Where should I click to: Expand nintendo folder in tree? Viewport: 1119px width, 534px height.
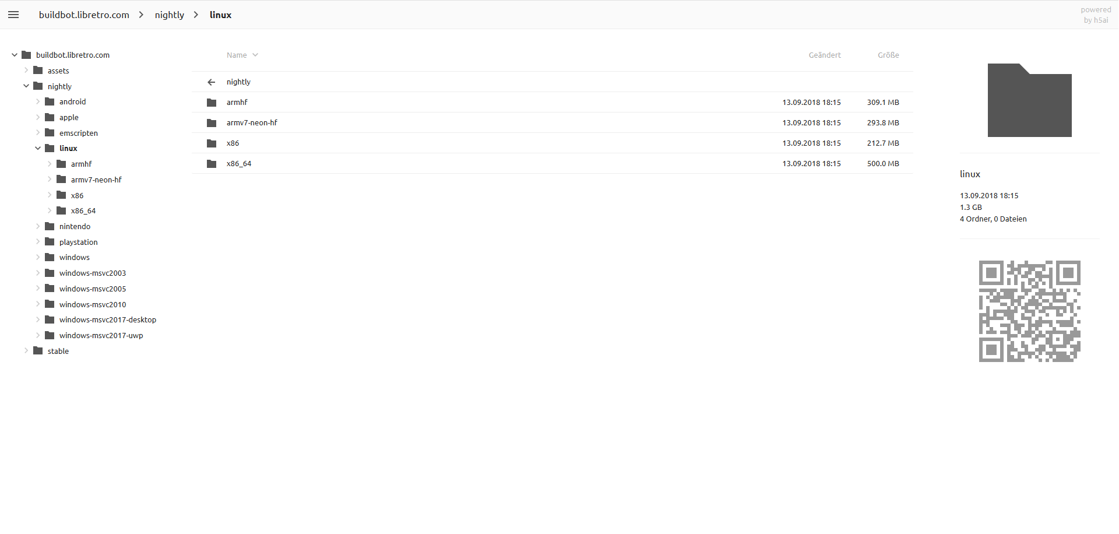(38, 226)
